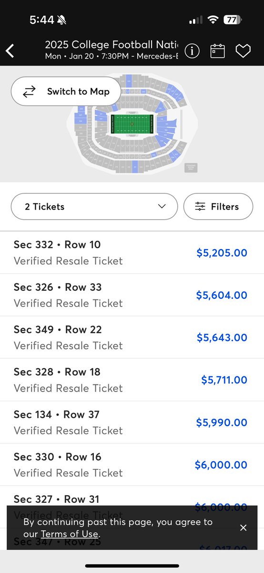264x573 pixels.
Task: Open the Terms of Use link
Action: (x=70, y=534)
